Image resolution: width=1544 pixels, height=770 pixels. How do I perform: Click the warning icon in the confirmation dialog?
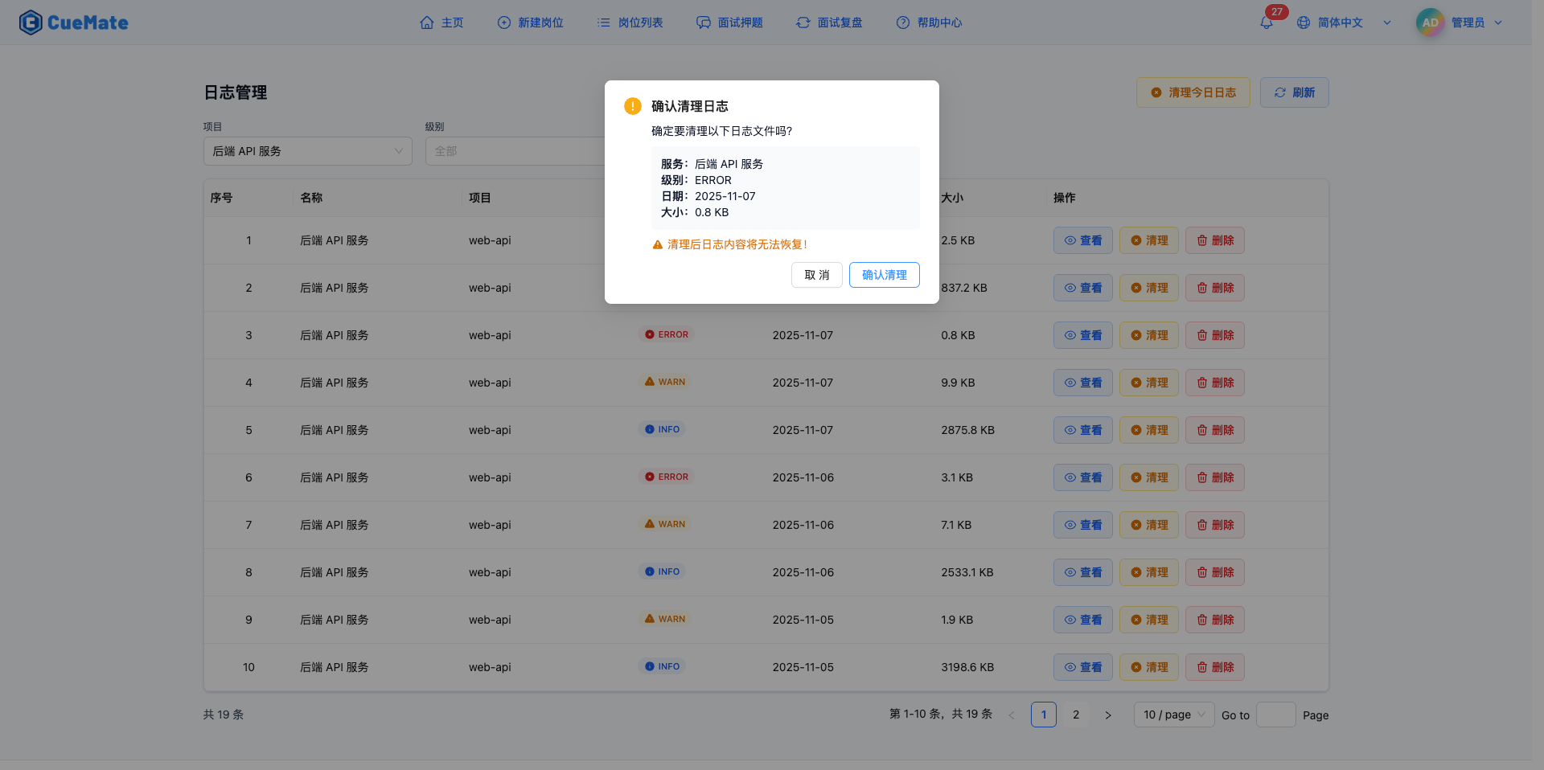pos(632,105)
